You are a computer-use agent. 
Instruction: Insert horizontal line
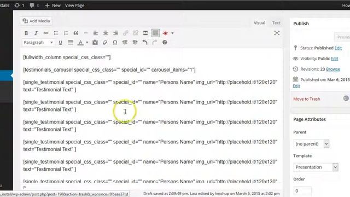[x=86, y=33]
